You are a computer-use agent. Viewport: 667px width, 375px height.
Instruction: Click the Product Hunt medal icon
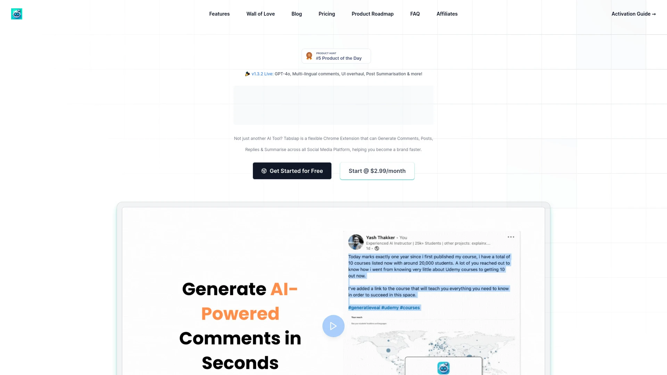tap(309, 56)
